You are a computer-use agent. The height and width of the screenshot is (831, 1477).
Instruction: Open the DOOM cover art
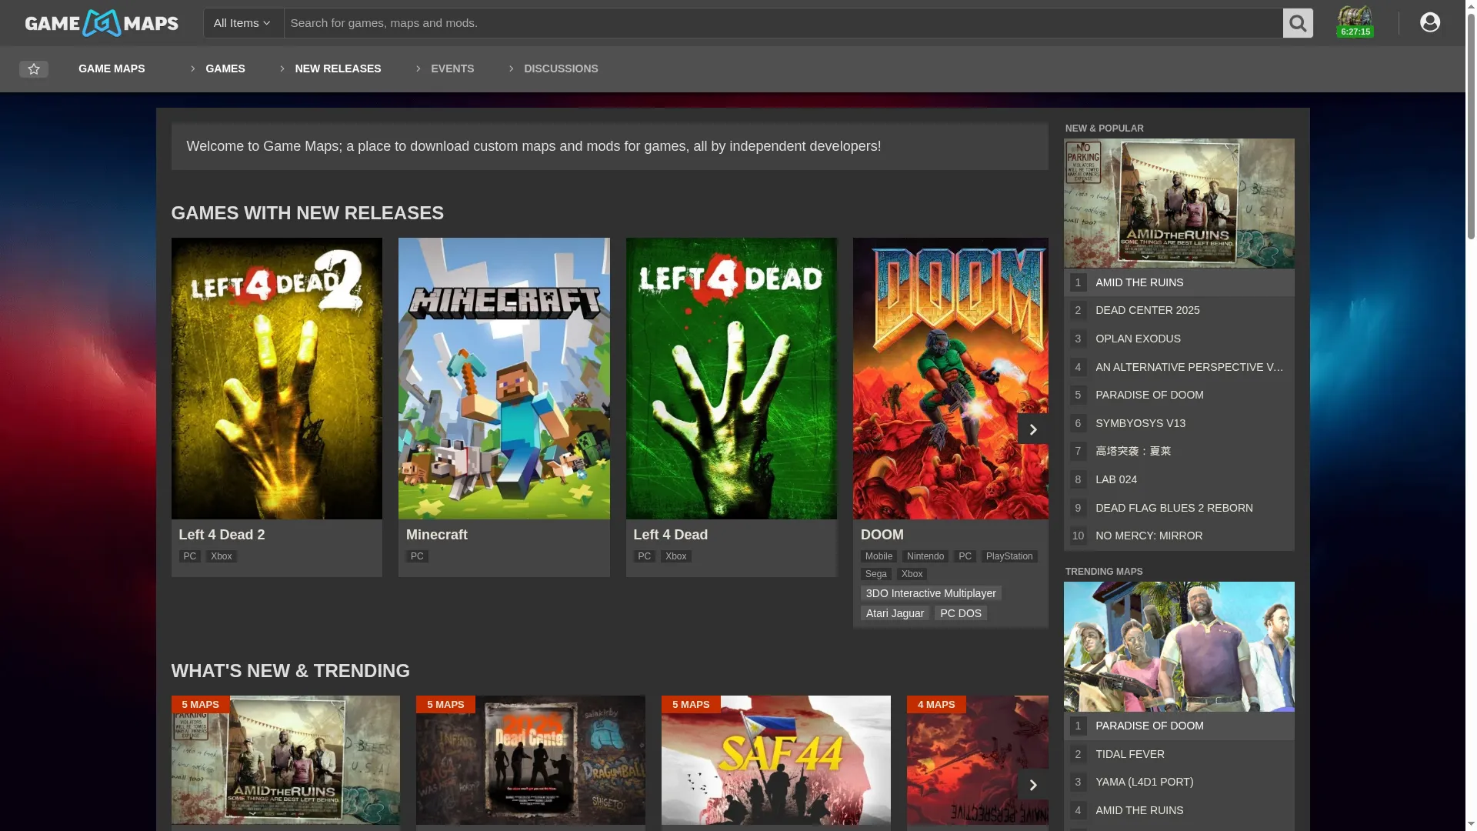tap(951, 378)
